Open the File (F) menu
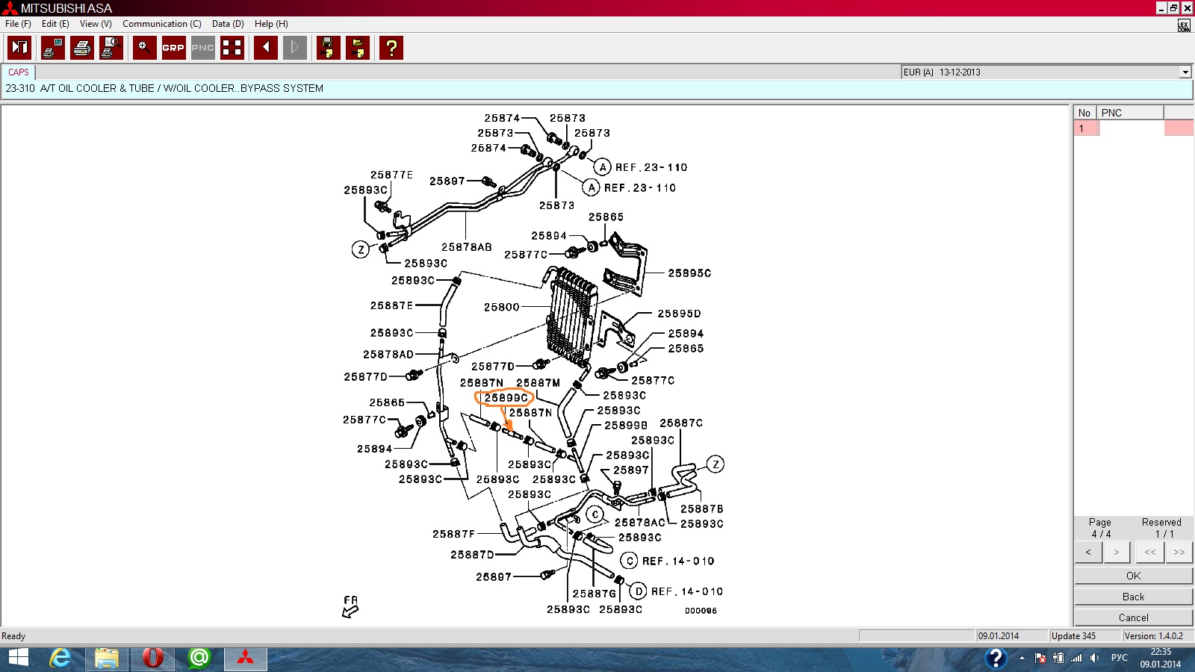Screen dimensions: 1195x672 18,24
